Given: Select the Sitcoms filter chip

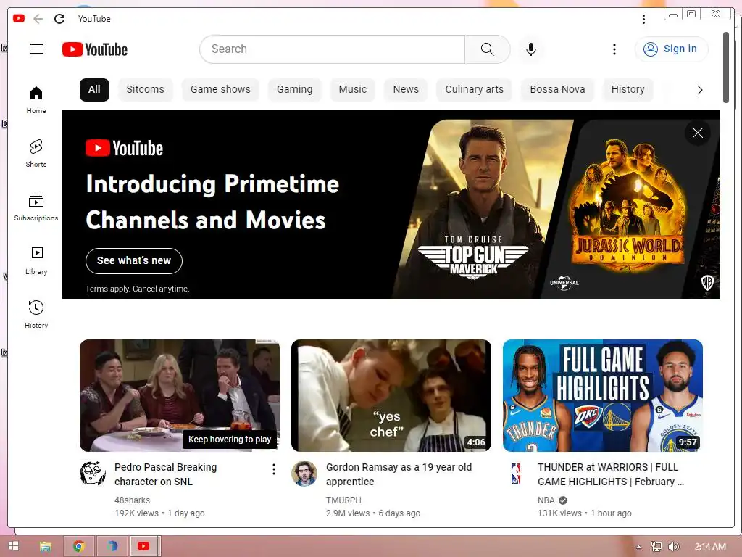Looking at the screenshot, I should [145, 89].
